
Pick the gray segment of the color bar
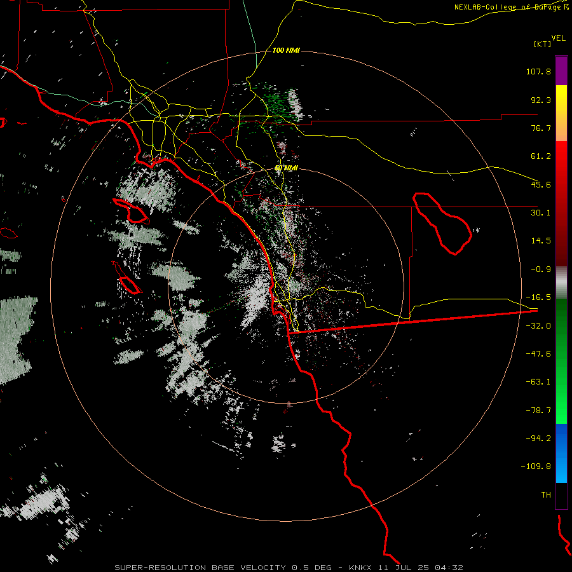click(x=561, y=283)
